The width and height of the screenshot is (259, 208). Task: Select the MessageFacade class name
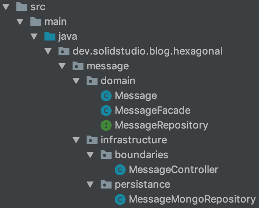point(153,111)
